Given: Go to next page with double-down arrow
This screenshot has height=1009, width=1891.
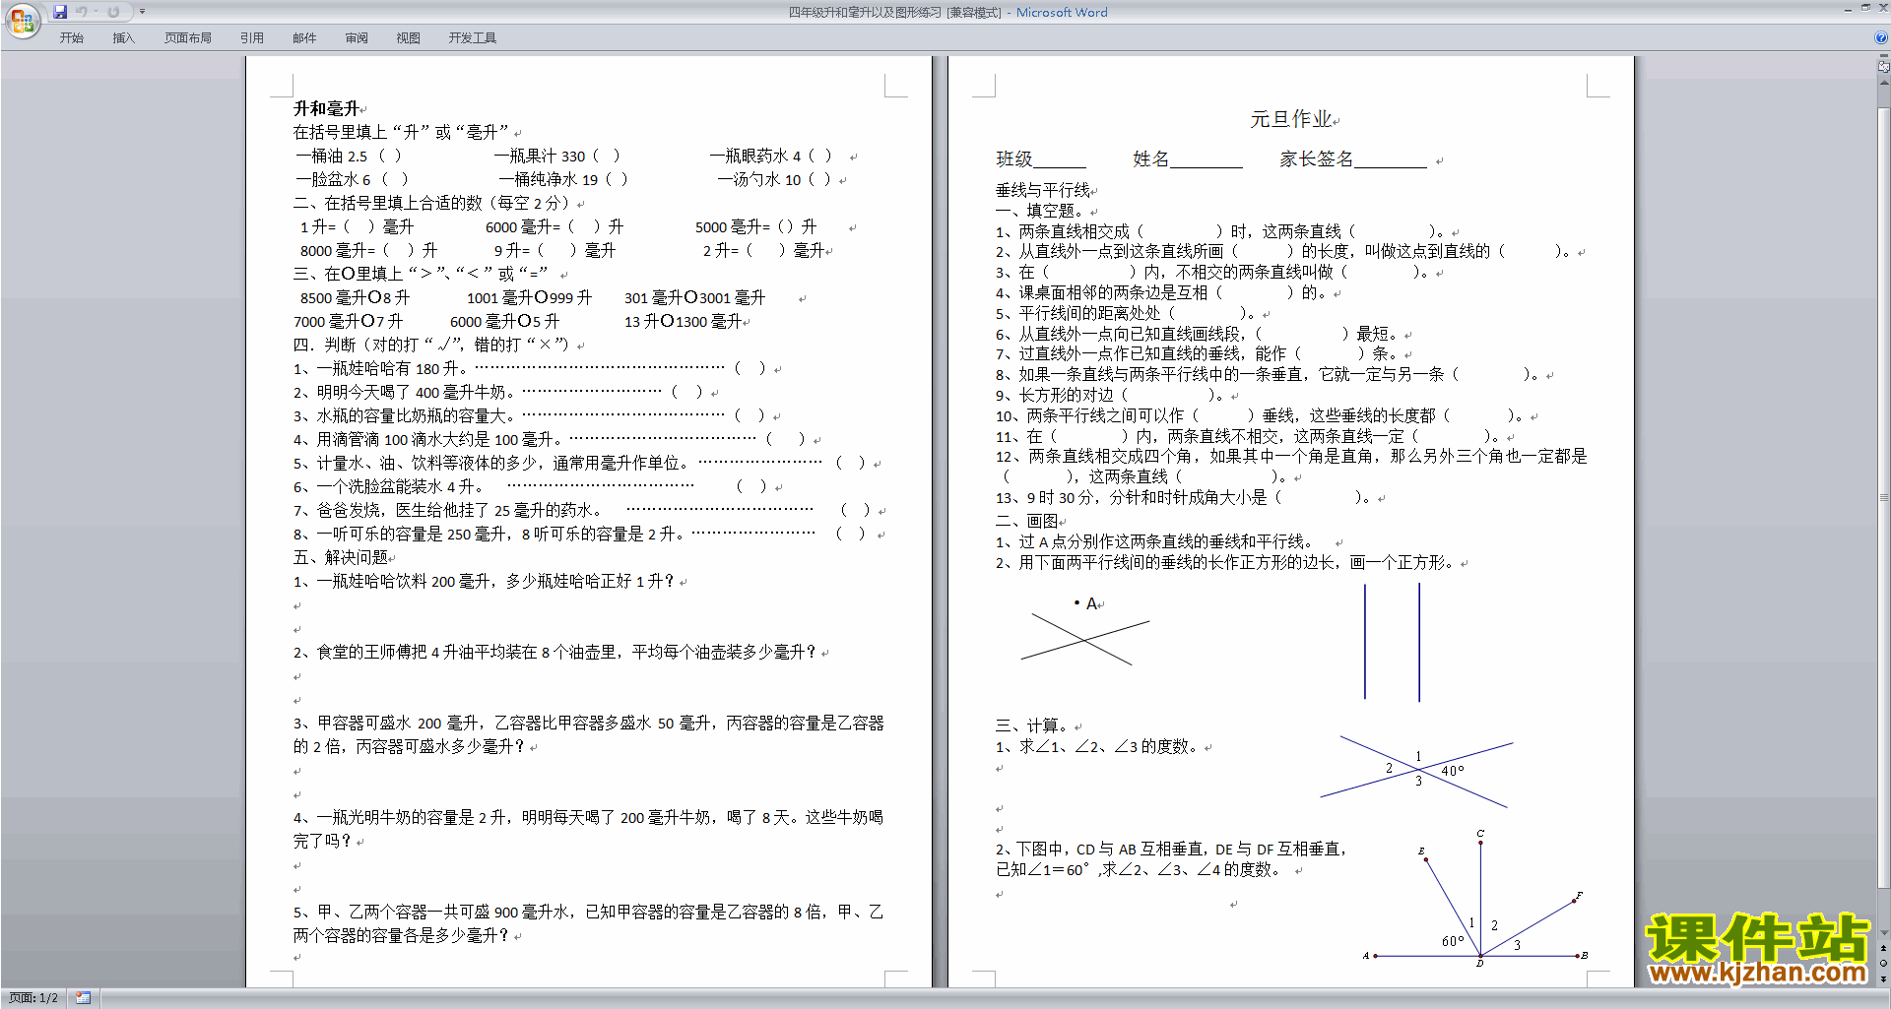Looking at the screenshot, I should click(1884, 978).
